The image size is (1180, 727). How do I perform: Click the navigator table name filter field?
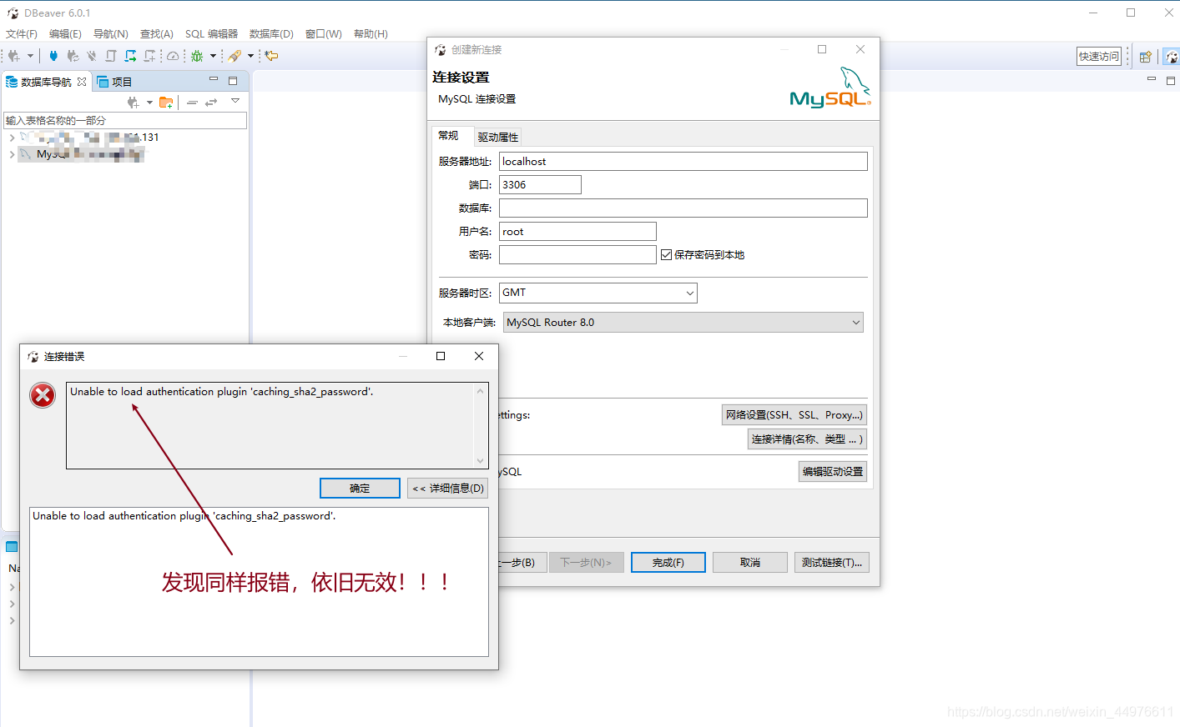125,121
